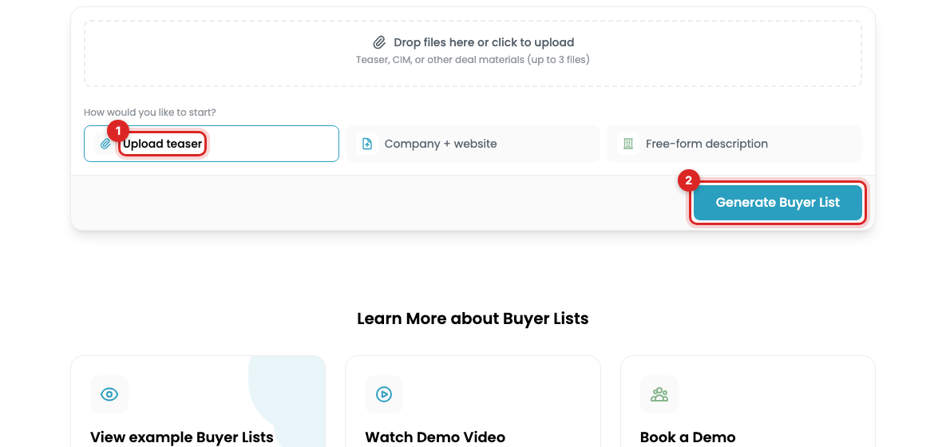Click the document upload icon beside Company + website
Viewport: 946px width, 447px height.
point(366,144)
